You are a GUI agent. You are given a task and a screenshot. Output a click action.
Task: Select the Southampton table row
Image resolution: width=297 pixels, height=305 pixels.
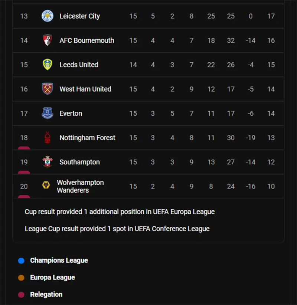[148, 162]
